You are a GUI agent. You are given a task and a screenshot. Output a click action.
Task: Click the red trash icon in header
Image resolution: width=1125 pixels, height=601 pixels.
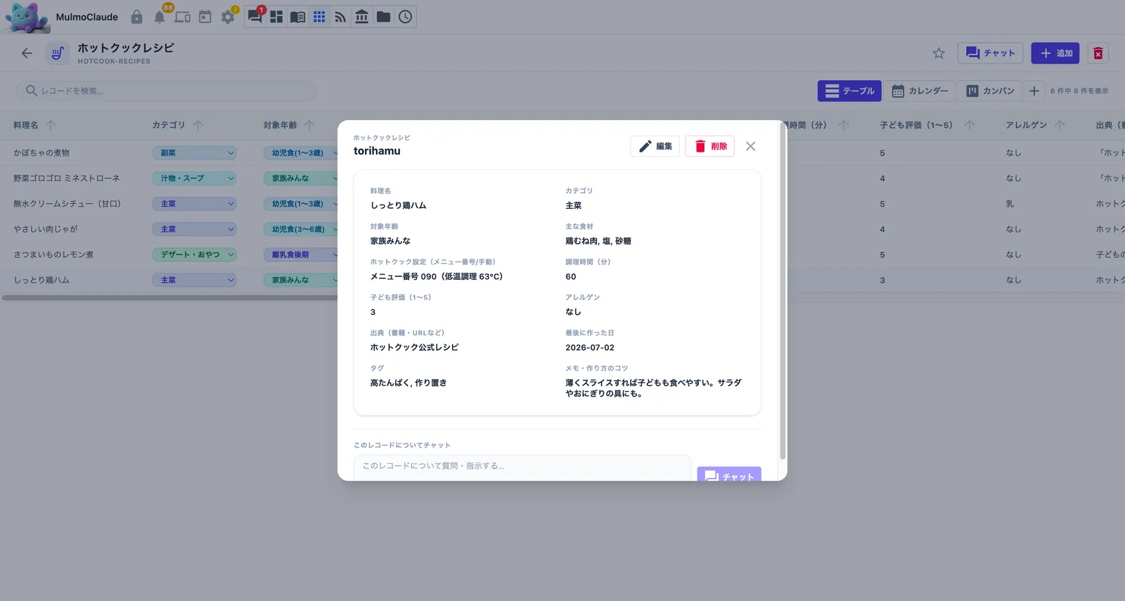[x=1098, y=53]
